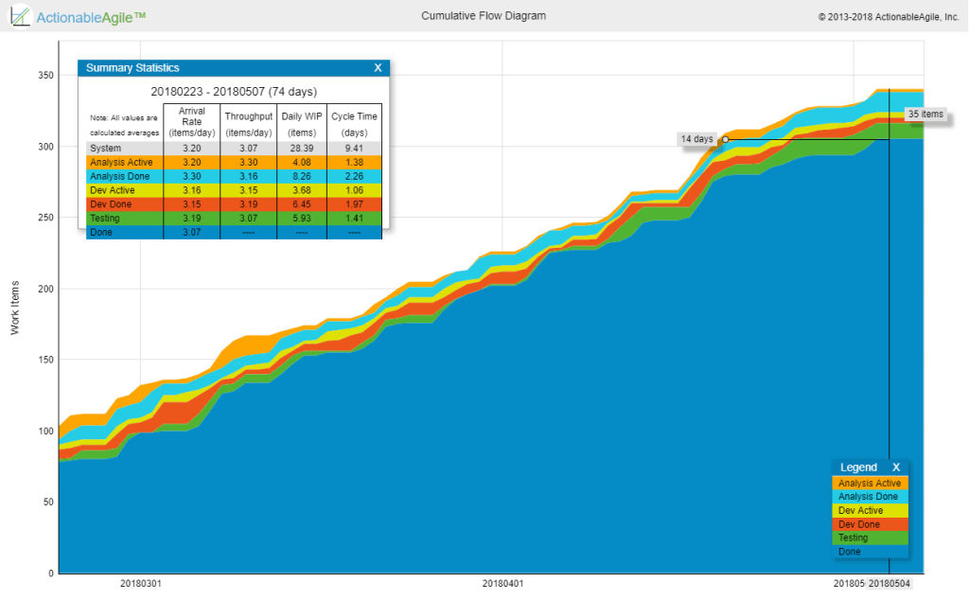The height and width of the screenshot is (600, 969).
Task: Select the Analysis Done color swatch in Legend
Action: tap(867, 496)
